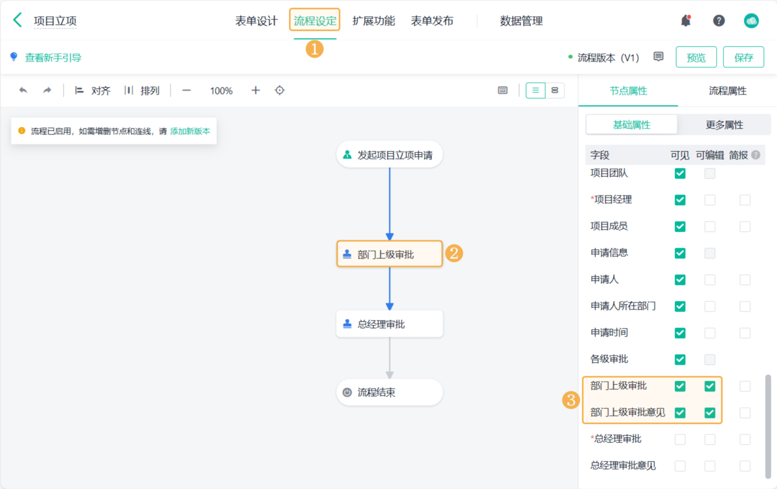Zoom out with the minus icon

186,91
